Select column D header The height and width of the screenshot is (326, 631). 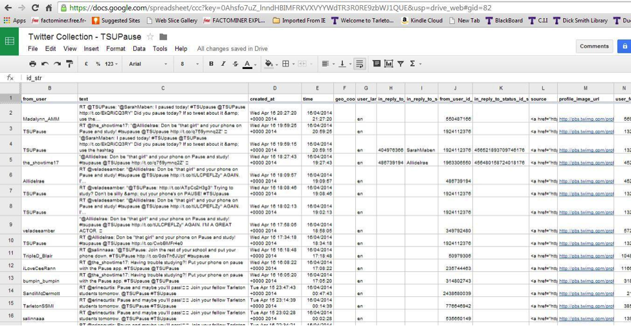coord(275,88)
